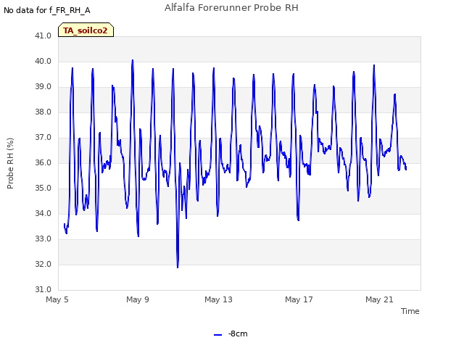Screen dimensions: 464x348
Task: Click the lowest dip of the curve near 32.0
Action: tap(178, 268)
